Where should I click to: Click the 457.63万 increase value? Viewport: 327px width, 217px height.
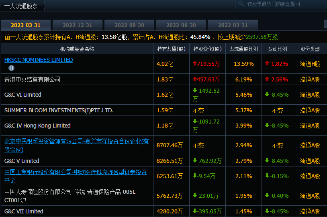206,79
